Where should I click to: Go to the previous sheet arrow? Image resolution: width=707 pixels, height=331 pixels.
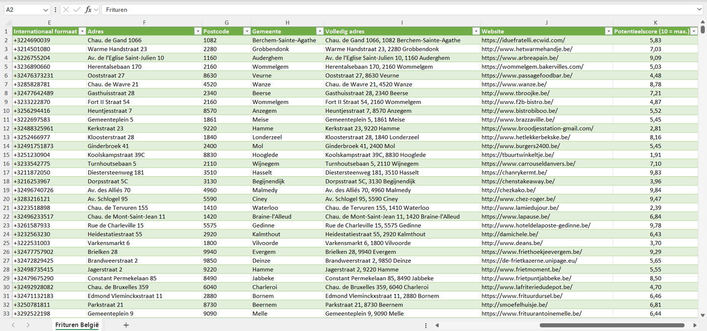[x=13, y=325]
